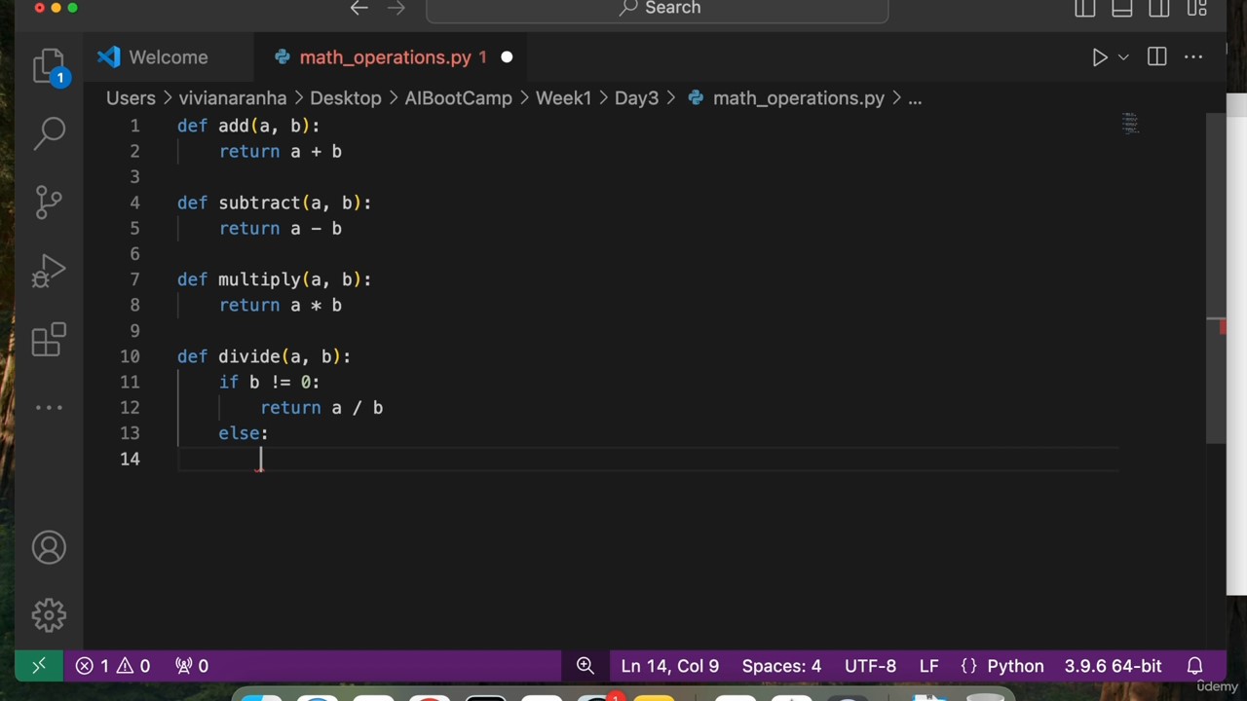1247x701 pixels.
Task: Click the VS Code icon on Welcome tab
Action: tap(109, 57)
